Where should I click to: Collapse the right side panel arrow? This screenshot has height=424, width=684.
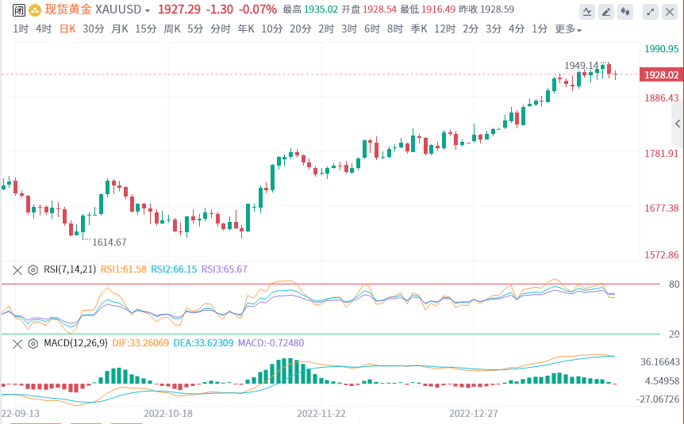(x=678, y=124)
